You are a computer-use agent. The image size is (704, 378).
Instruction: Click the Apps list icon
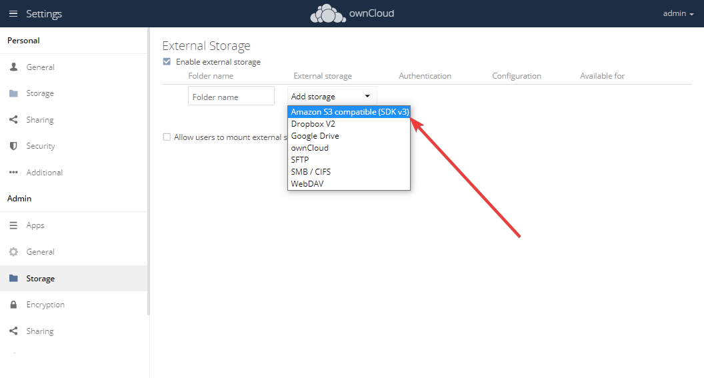pyautogui.click(x=13, y=226)
